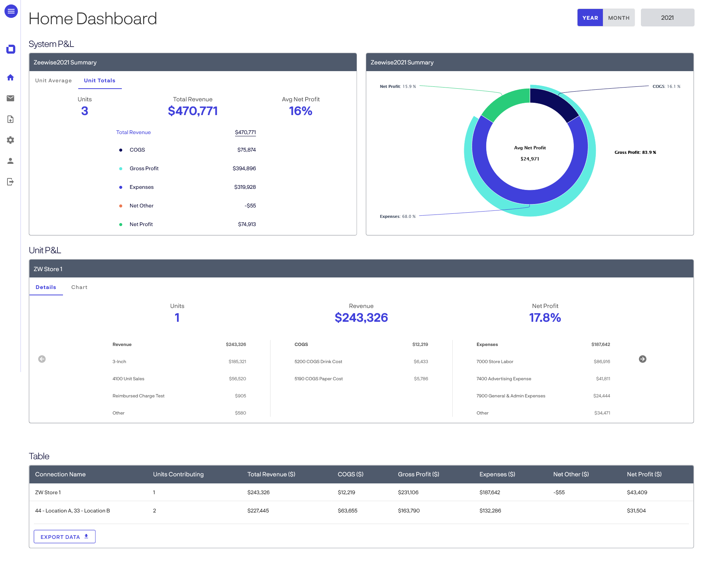This screenshot has width=702, height=578.
Task: Click the right arrow in ZW Store 1 panel
Action: click(642, 359)
